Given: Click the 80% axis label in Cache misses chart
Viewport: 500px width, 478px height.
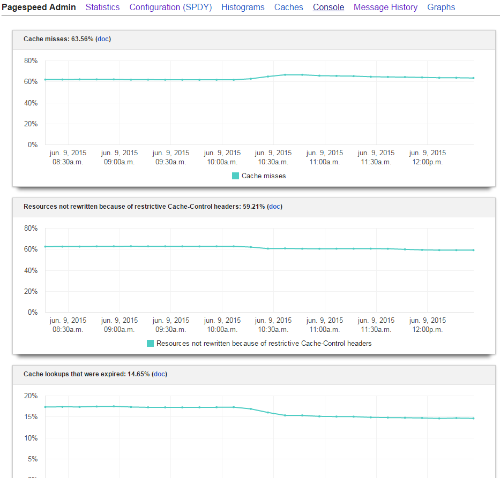Looking at the screenshot, I should click(x=31, y=60).
